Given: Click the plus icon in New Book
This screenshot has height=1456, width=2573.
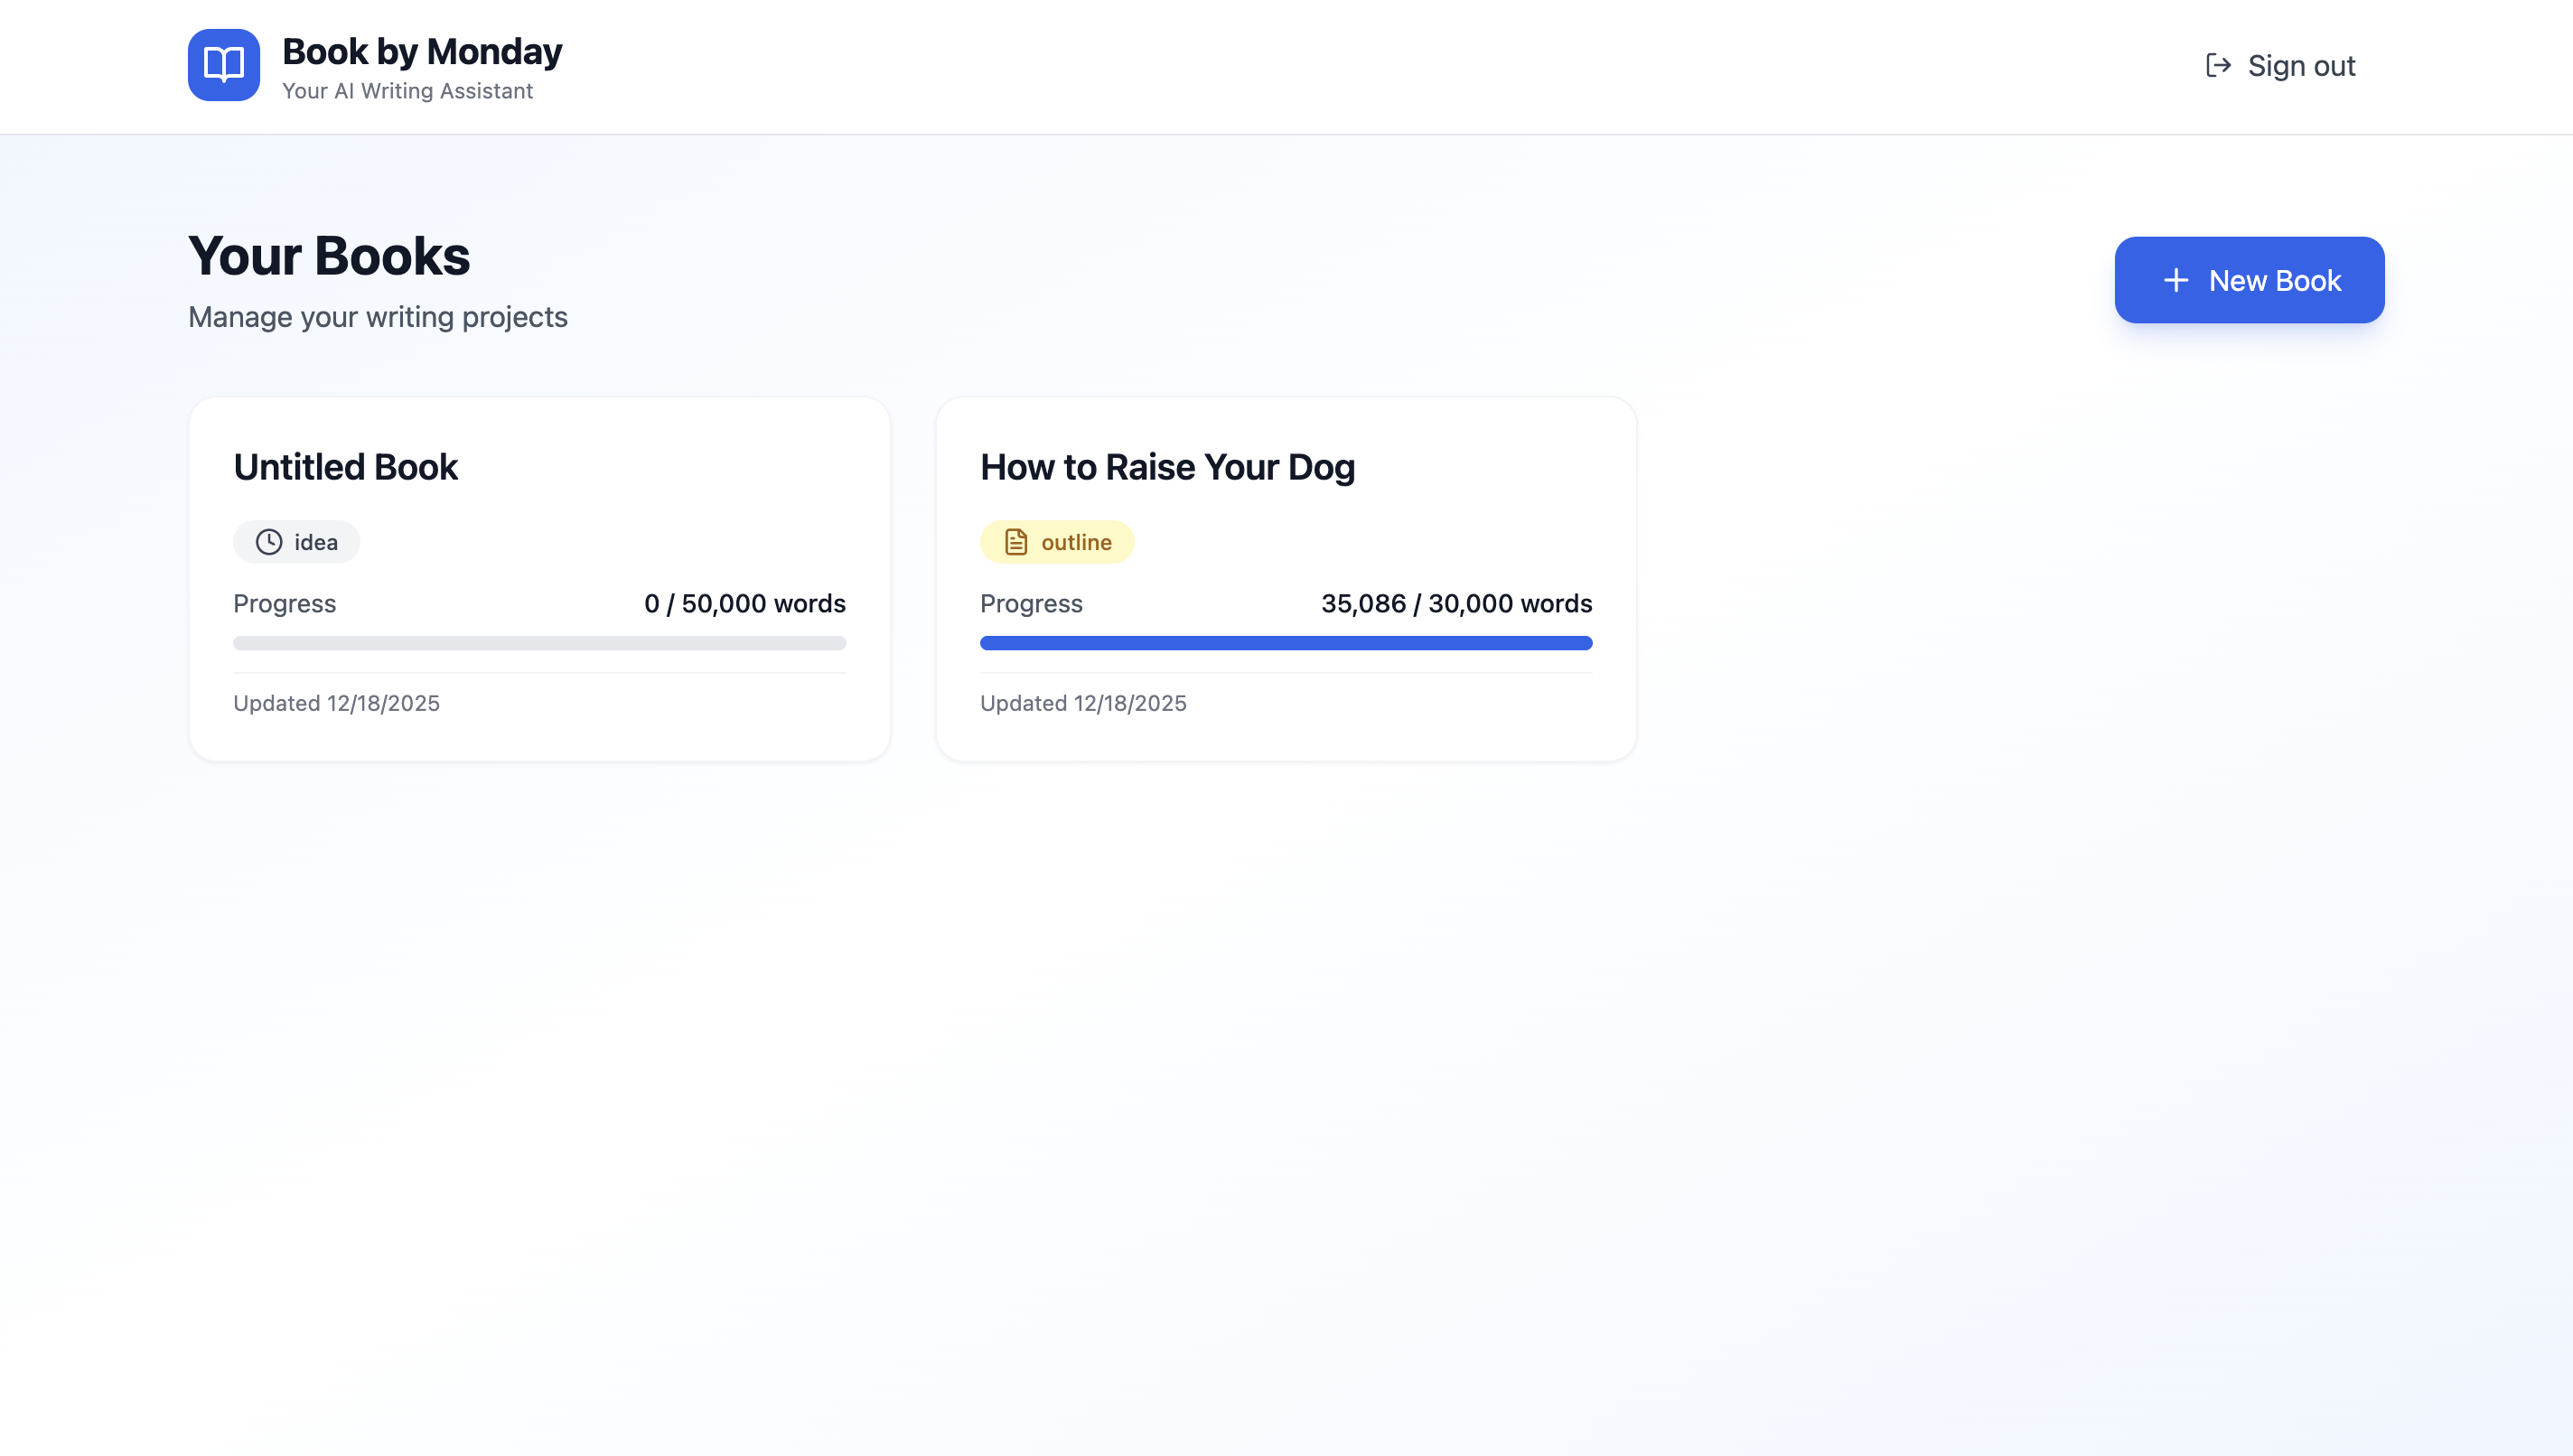Looking at the screenshot, I should click(x=2175, y=281).
